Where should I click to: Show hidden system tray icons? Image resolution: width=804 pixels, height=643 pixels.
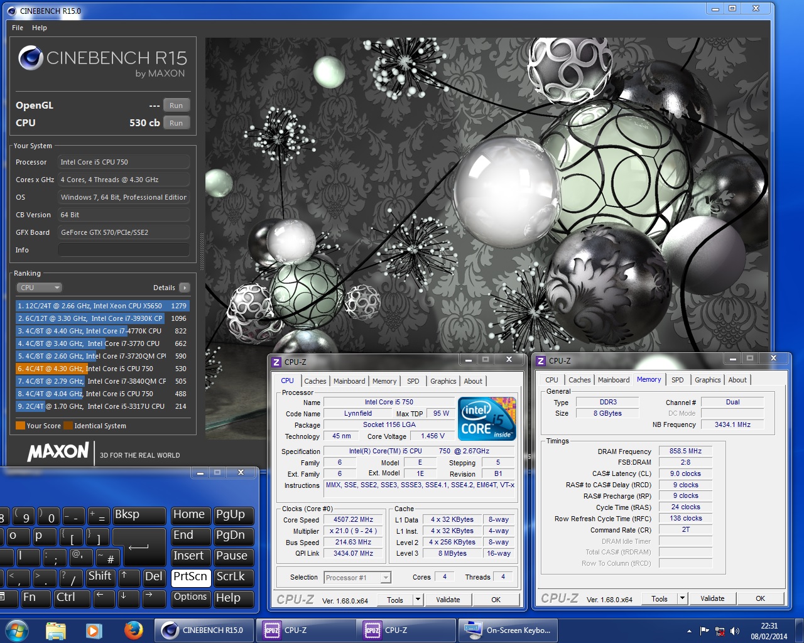689,631
